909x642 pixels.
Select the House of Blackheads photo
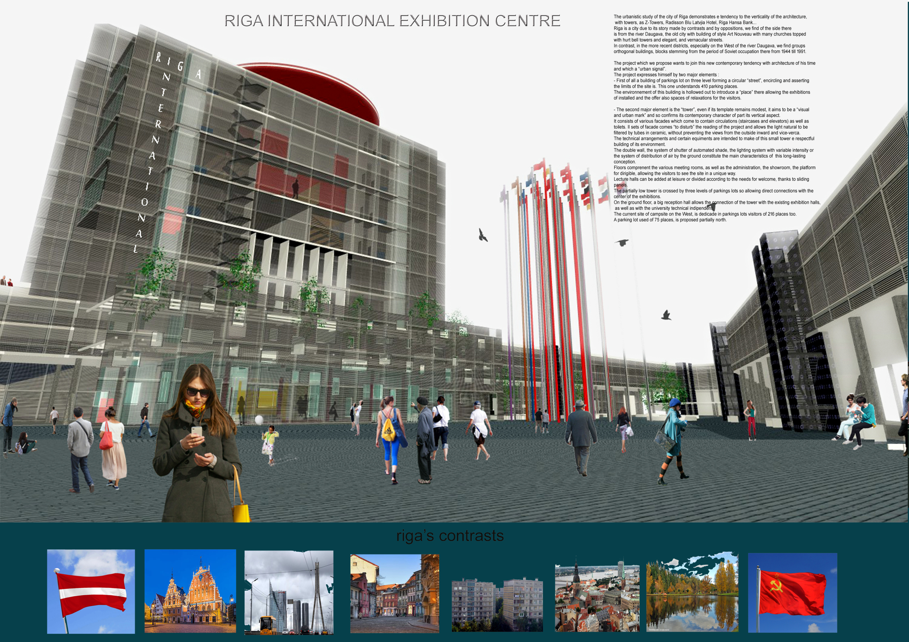[190, 590]
